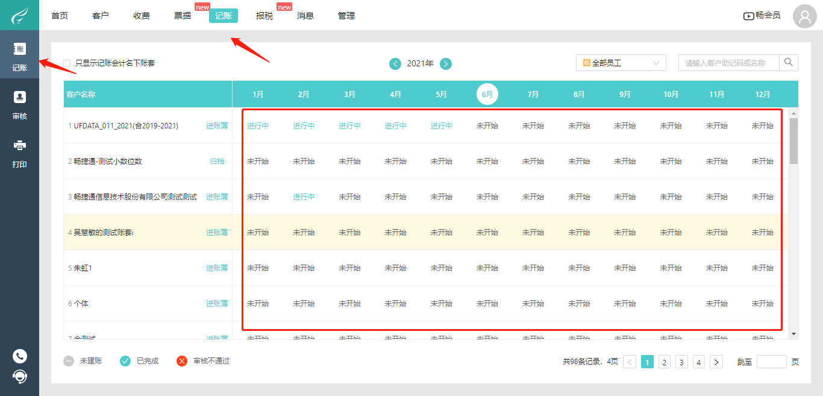
Task: Click the scrollbar up arrow
Action: 793,113
